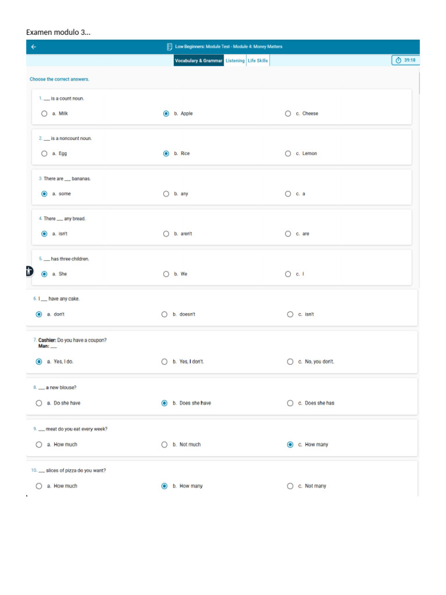Screen dimensions: 446x595
Task: Choose "any" for the bananas question
Action: click(167, 194)
